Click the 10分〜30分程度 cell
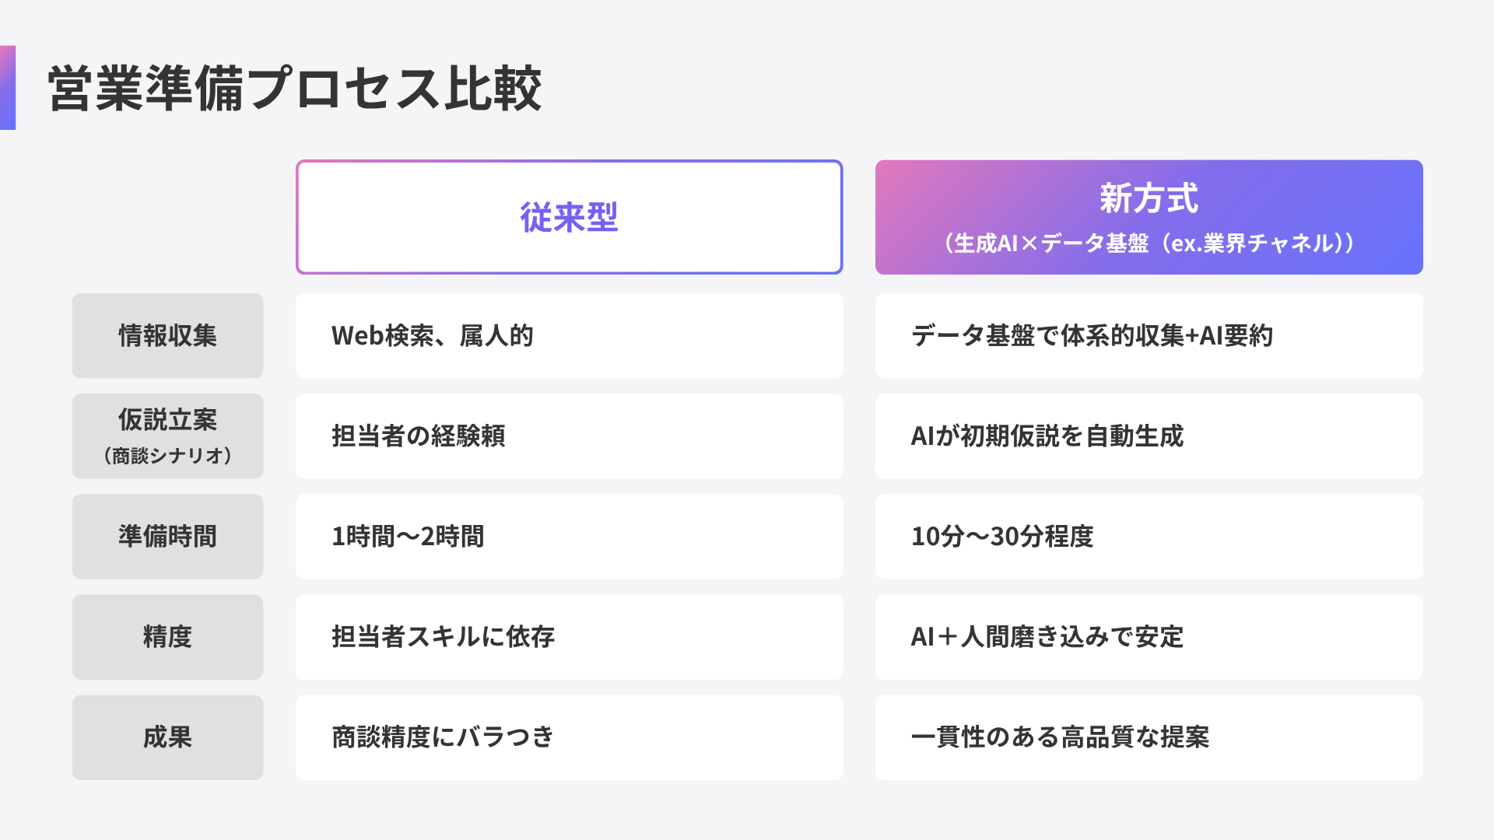 coord(1149,536)
